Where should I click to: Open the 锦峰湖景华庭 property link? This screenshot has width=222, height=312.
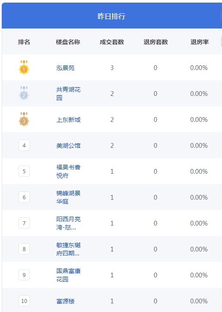[x=68, y=197]
